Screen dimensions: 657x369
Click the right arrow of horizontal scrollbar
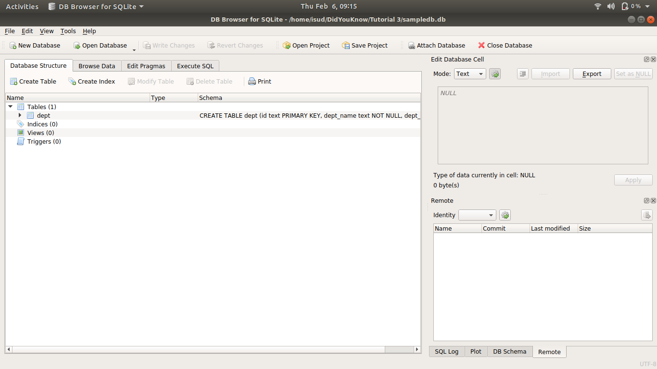tap(417, 349)
